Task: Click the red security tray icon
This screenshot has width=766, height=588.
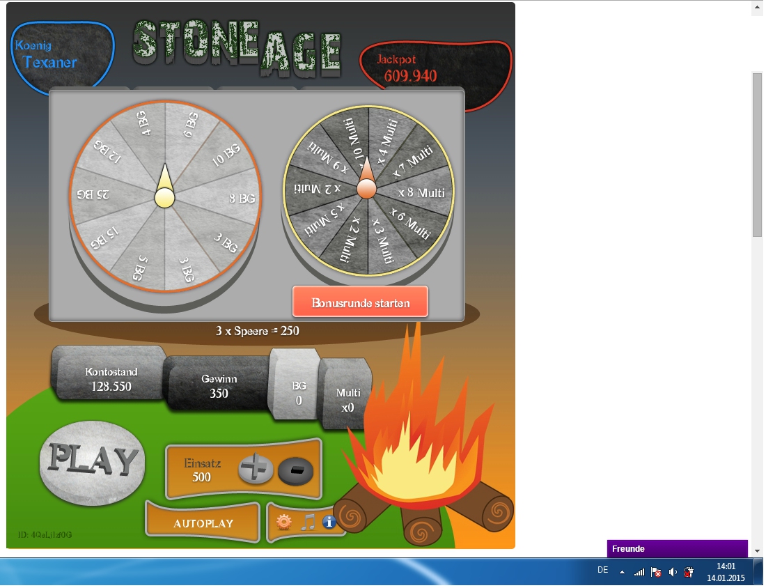Action: point(689,571)
